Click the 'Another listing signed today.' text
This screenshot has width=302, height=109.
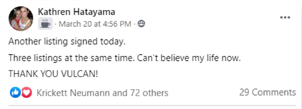point(67,42)
